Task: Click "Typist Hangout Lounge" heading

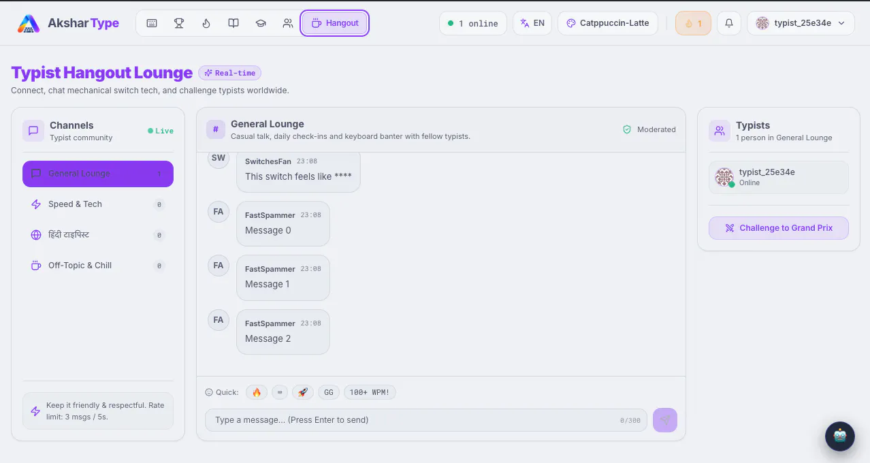Action: pos(102,73)
